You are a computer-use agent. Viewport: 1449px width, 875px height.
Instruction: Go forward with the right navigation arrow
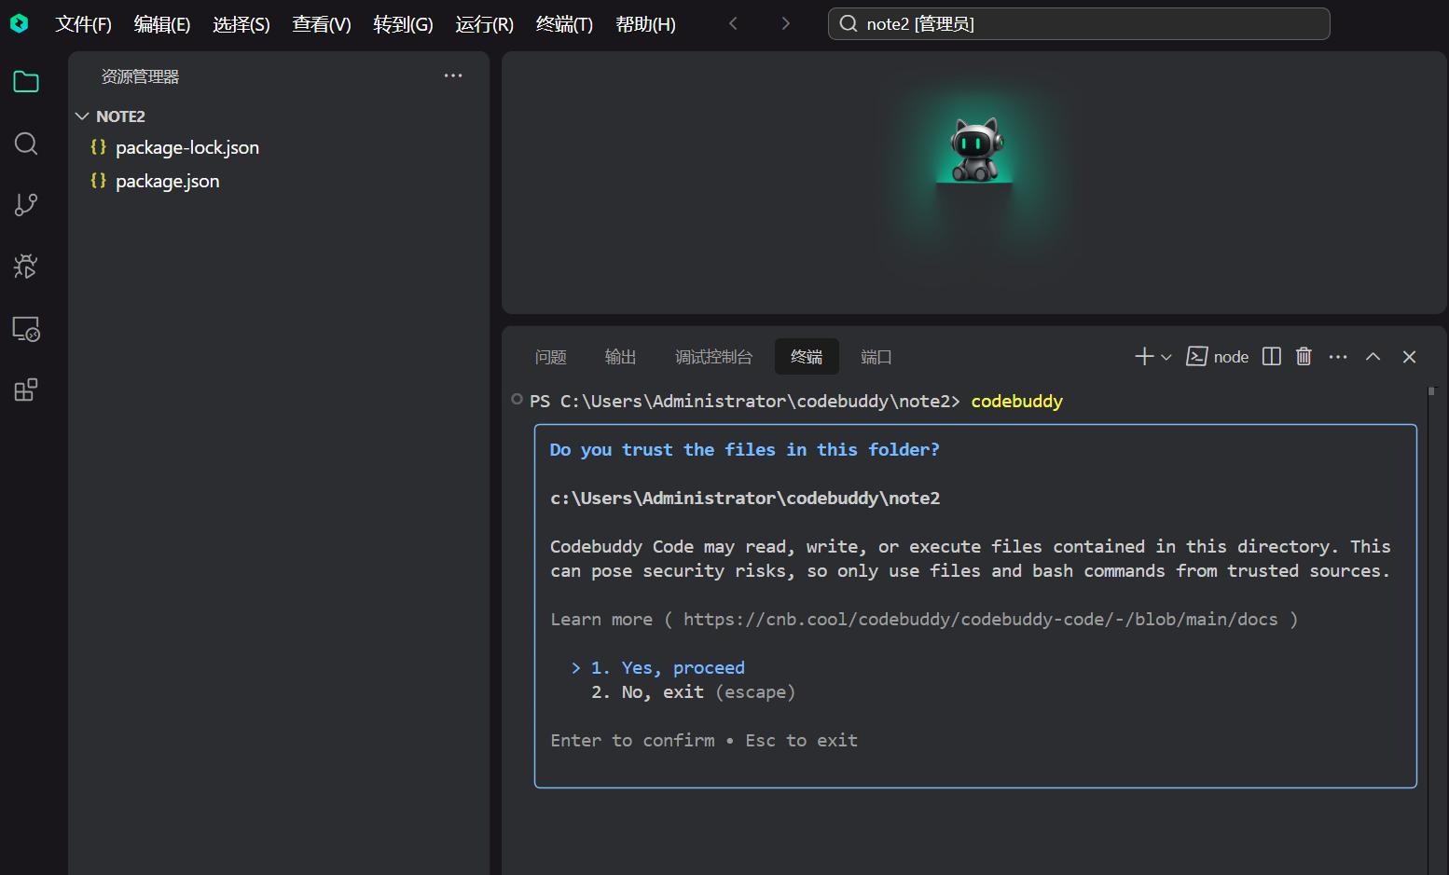(x=785, y=23)
